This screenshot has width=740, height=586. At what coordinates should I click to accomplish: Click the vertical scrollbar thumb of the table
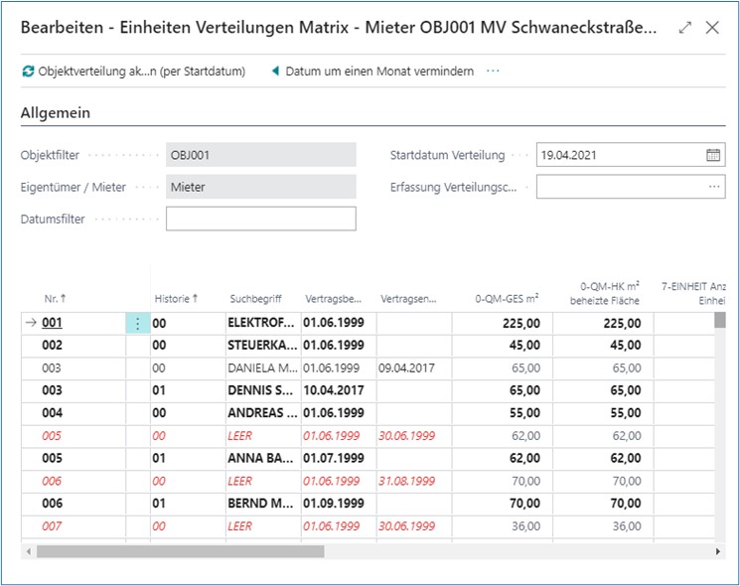pos(720,320)
